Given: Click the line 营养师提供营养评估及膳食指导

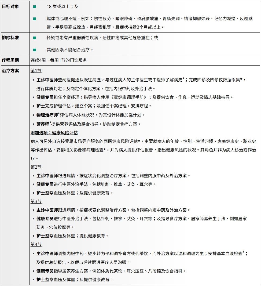Looking at the screenshot, I should point(89,124).
